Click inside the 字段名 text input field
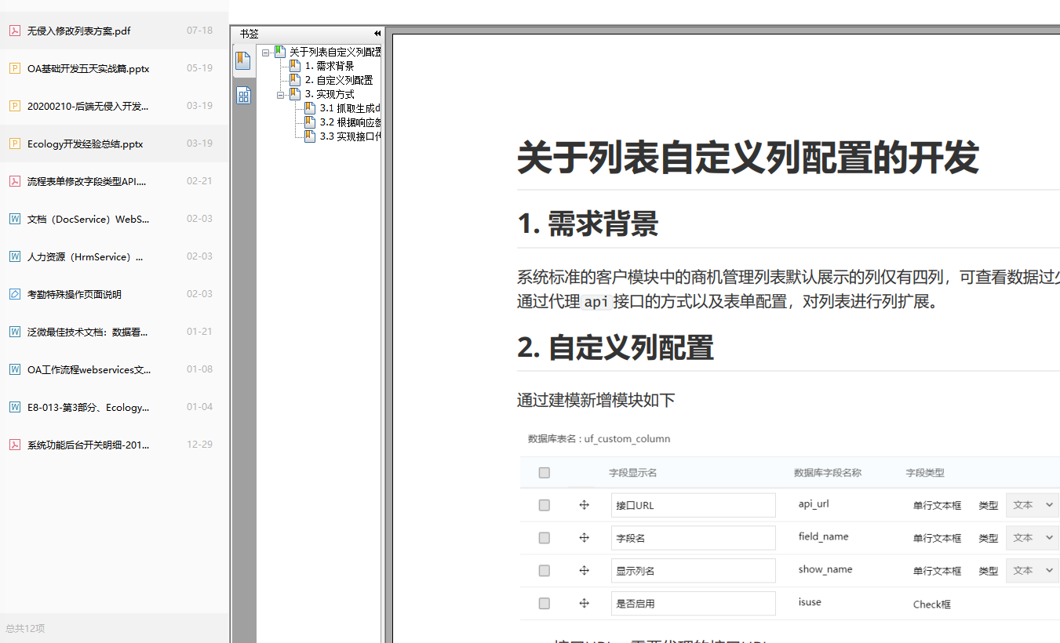The height and width of the screenshot is (643, 1060). tap(693, 538)
